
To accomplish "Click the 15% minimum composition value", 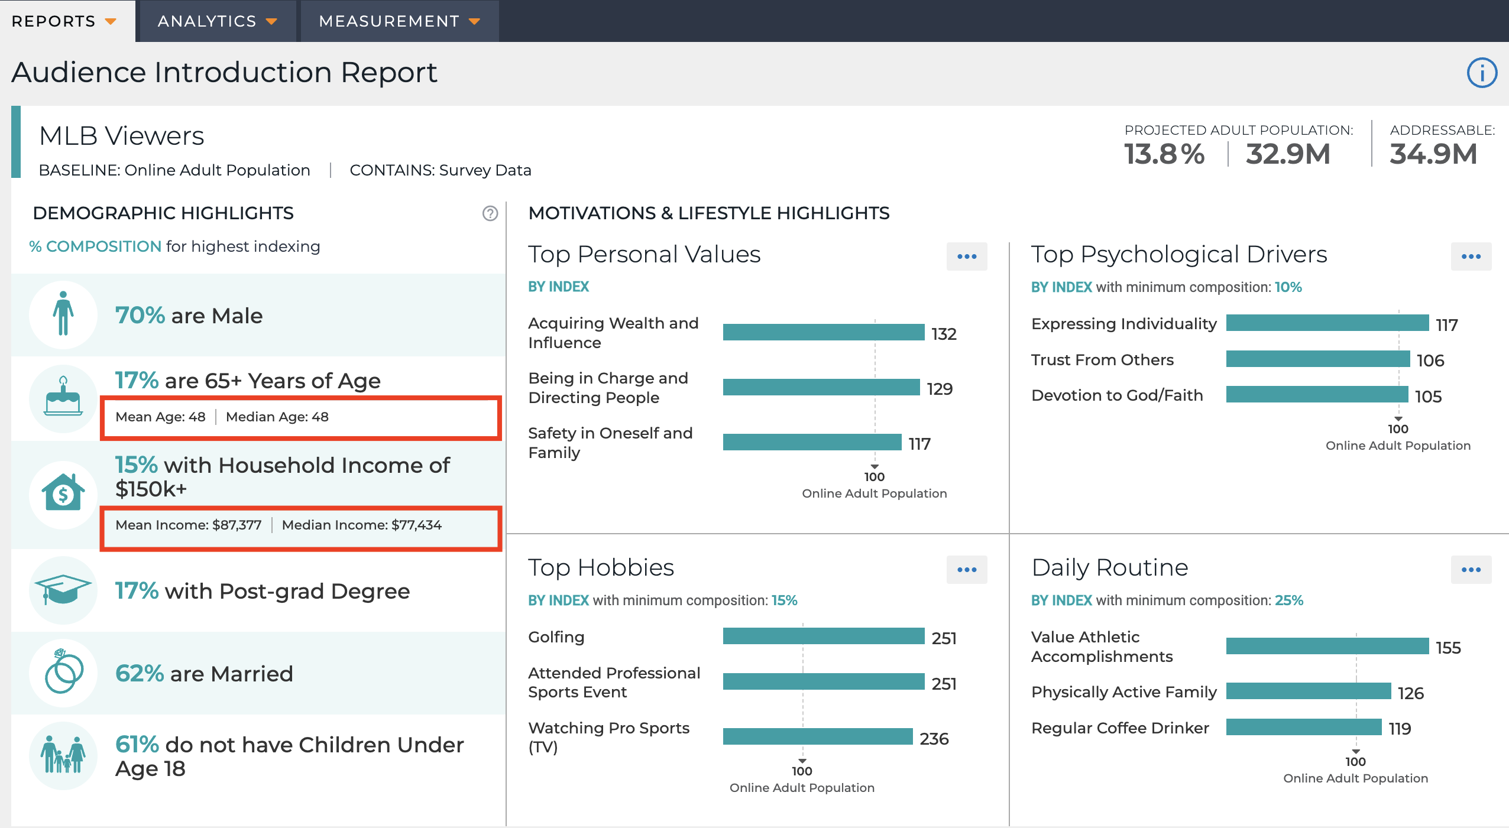I will pos(785,600).
